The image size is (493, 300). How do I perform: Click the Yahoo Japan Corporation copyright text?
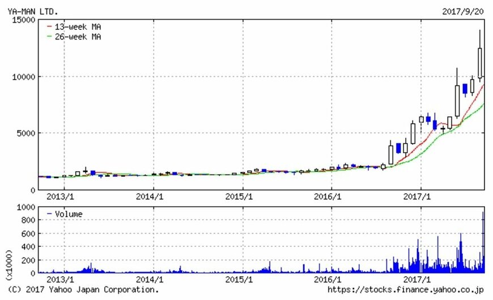point(79,290)
